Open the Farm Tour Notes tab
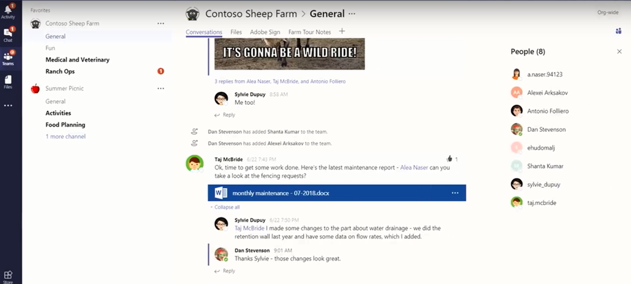The height and width of the screenshot is (284, 631). (309, 32)
